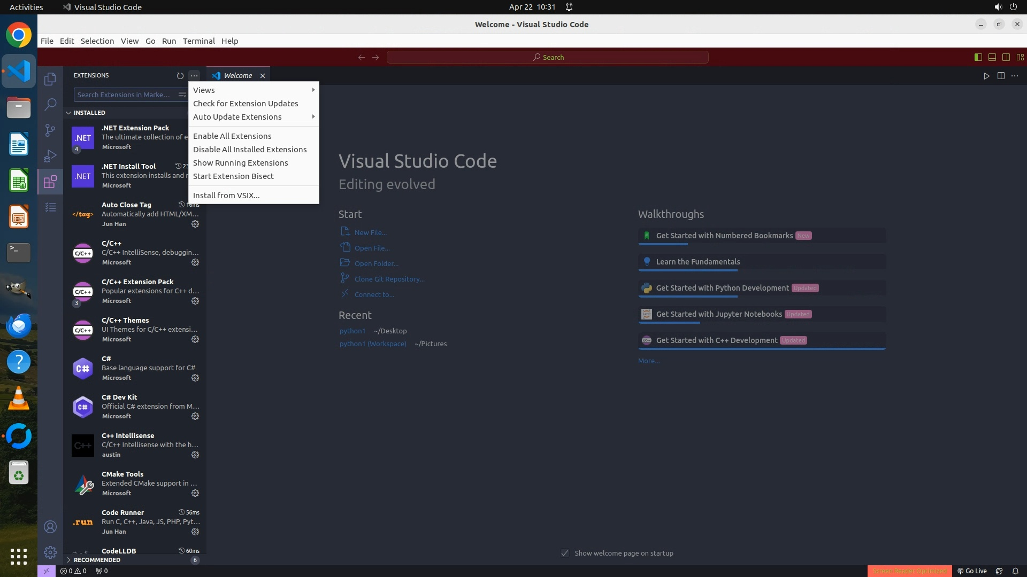Open the Explorer view in activity bar

click(x=50, y=79)
